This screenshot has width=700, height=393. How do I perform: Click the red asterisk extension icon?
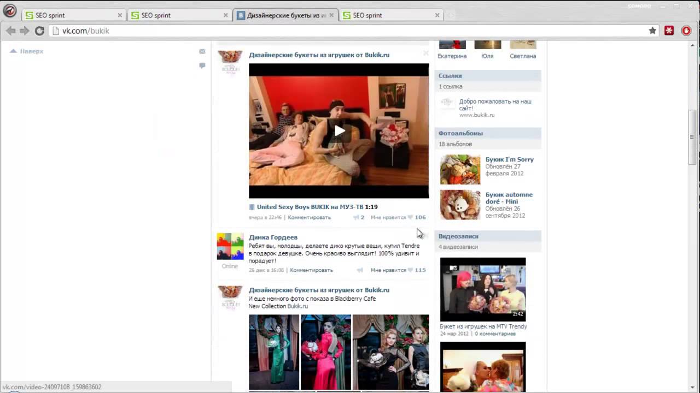tap(669, 31)
